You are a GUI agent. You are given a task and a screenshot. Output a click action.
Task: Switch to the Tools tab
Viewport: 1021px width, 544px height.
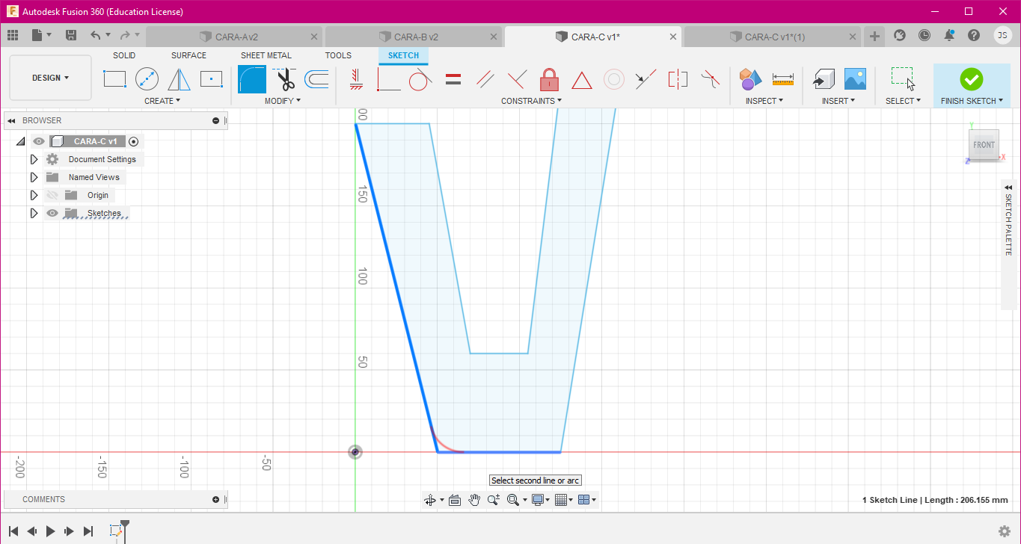pos(338,55)
